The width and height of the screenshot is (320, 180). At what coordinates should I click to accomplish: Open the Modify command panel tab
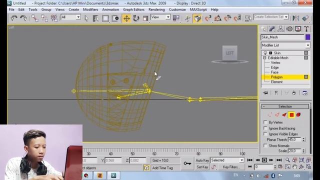272,29
